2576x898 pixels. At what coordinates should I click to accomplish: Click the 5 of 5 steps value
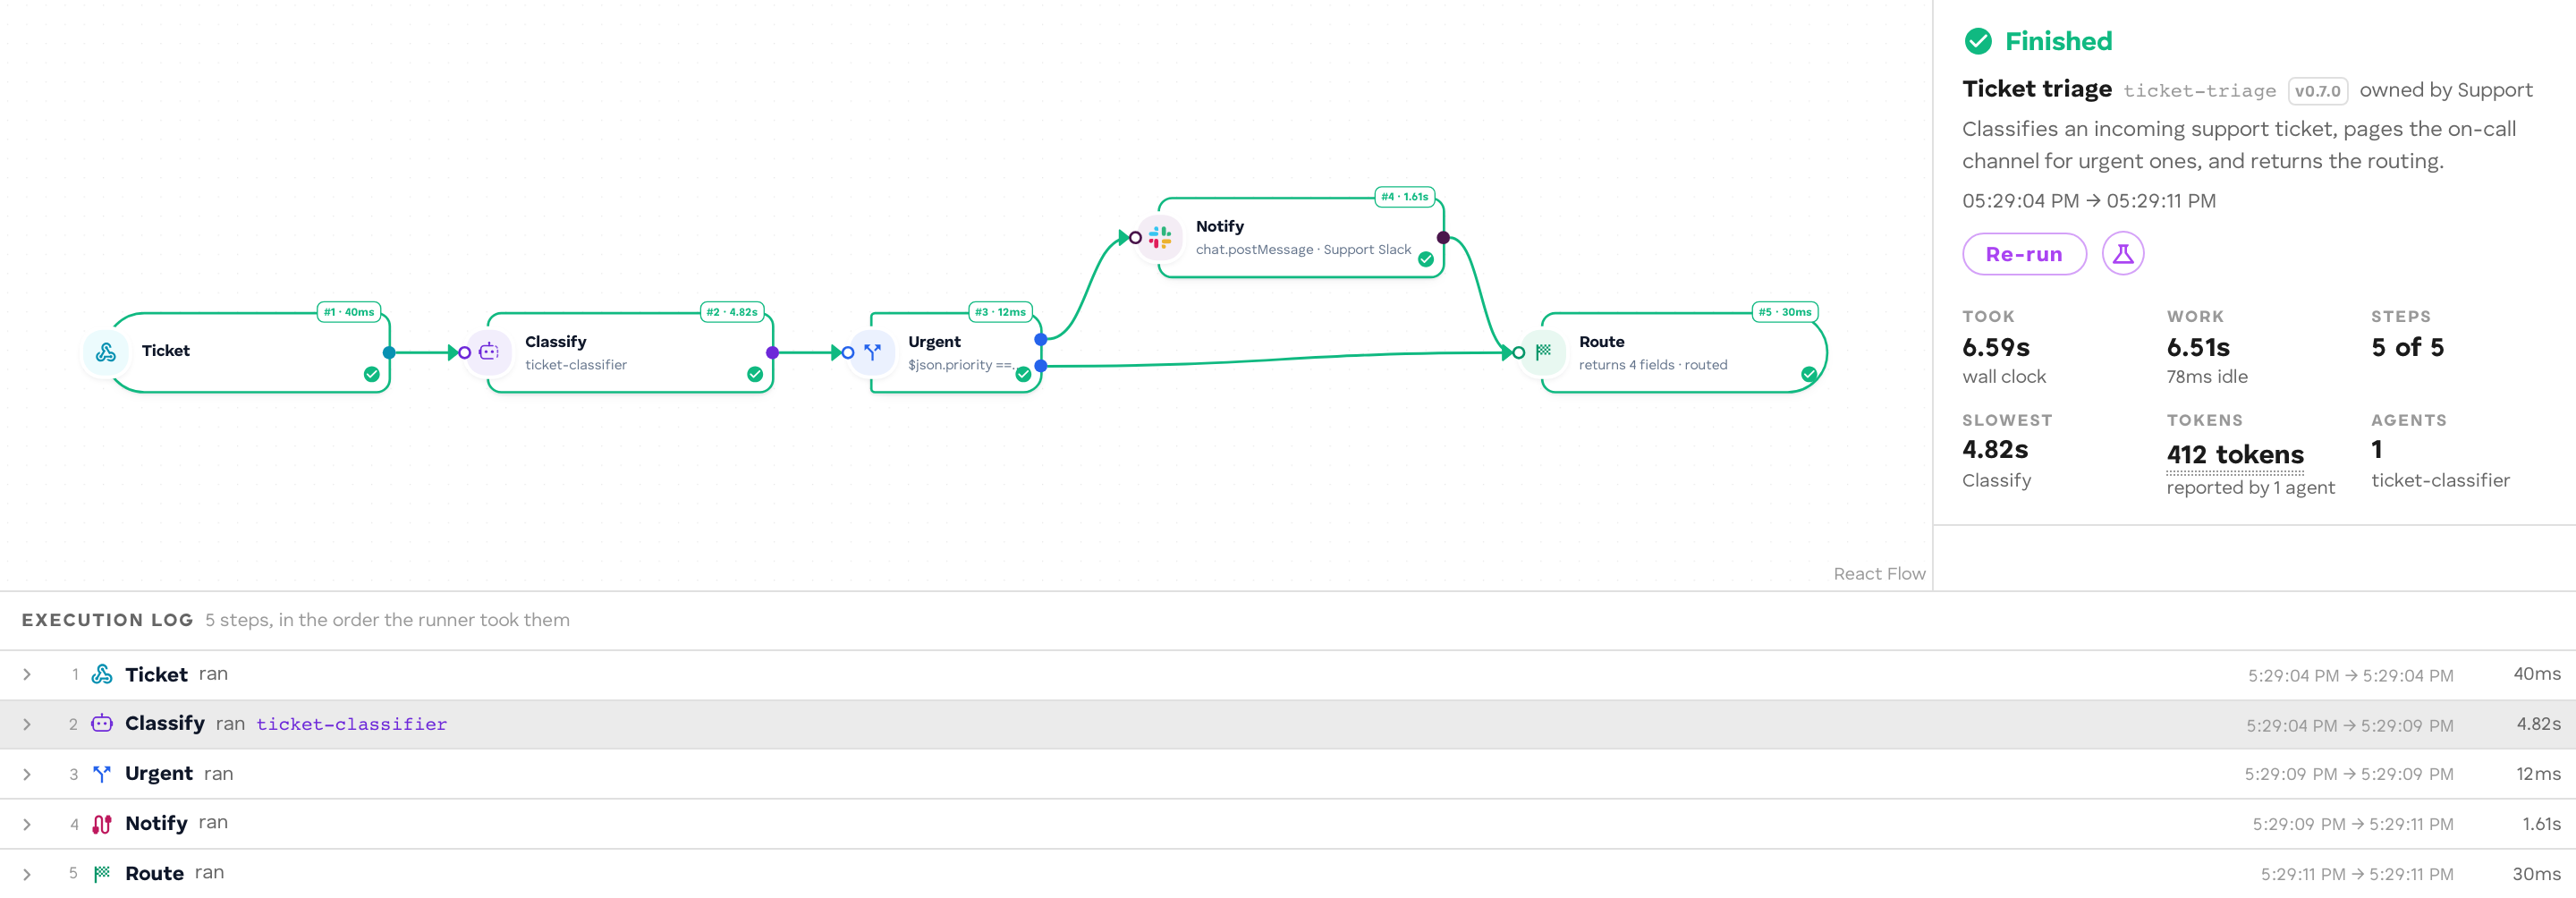coord(2407,347)
